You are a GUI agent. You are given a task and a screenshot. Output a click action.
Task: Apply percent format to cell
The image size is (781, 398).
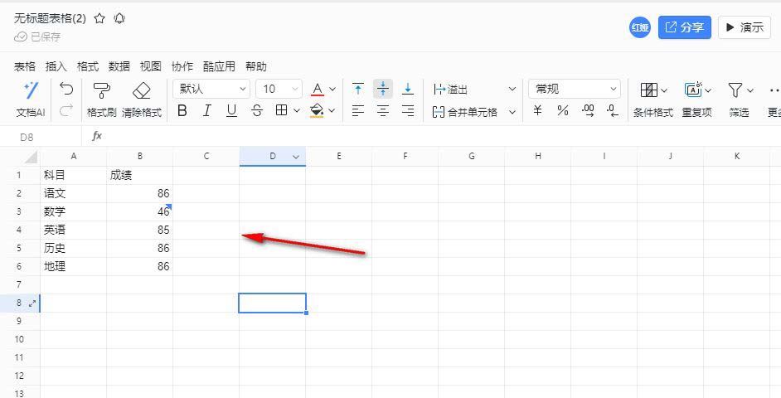pyautogui.click(x=562, y=110)
